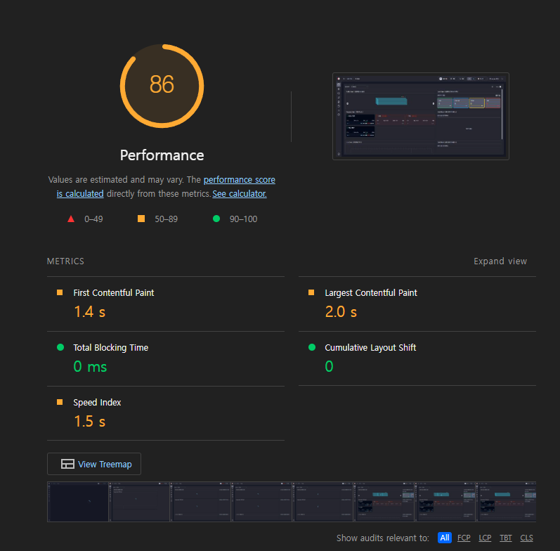Image resolution: width=560 pixels, height=551 pixels.
Task: Open the large final page screenshot thumbnail
Action: pos(420,116)
